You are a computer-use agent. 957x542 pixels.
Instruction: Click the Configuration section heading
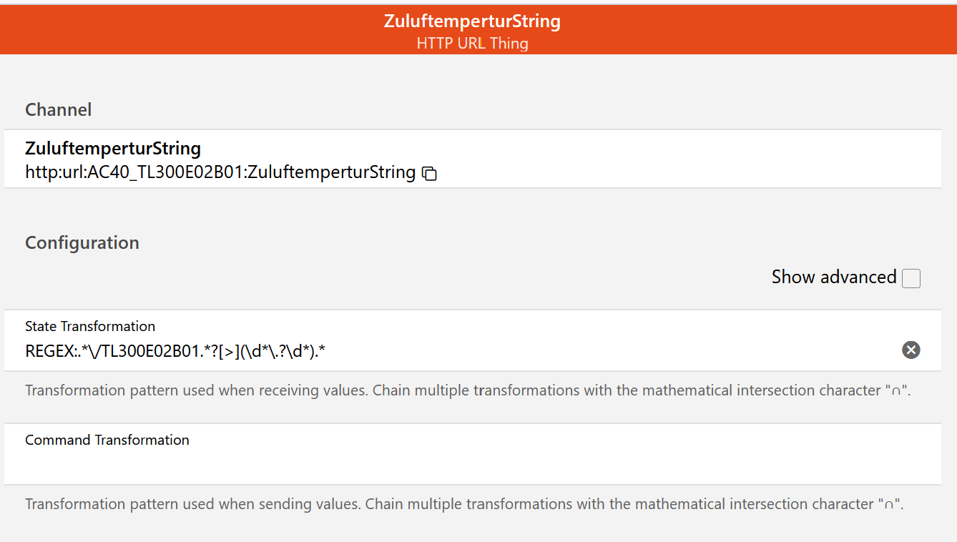[x=82, y=242]
